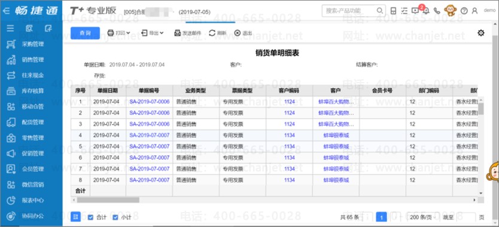The width and height of the screenshot is (499, 227).
Task: Open SA-2019-07-0007 link in row 4
Action: 149,135
